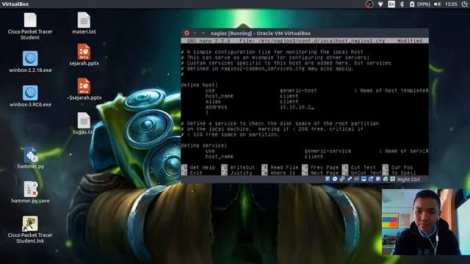Select the ~$sejarah.pptx temp file icon
The width and height of the screenshot is (470, 264).
pyautogui.click(x=84, y=89)
